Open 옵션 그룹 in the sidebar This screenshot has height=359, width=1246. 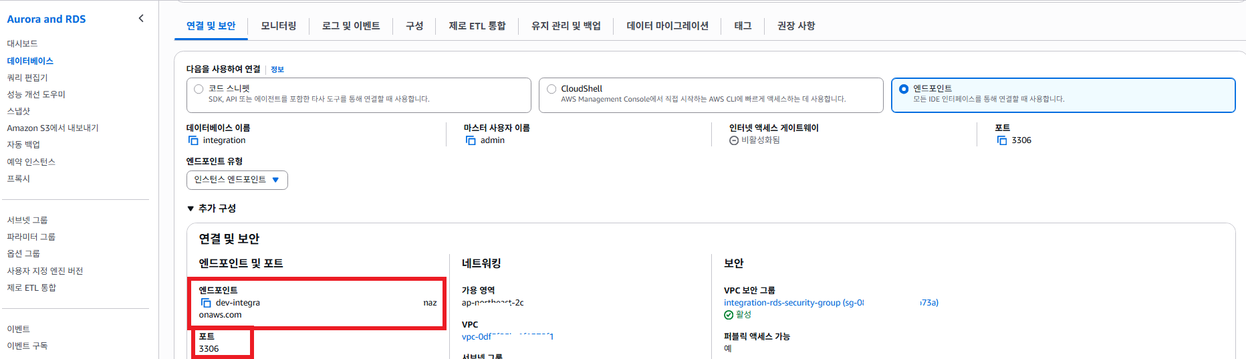tap(23, 253)
